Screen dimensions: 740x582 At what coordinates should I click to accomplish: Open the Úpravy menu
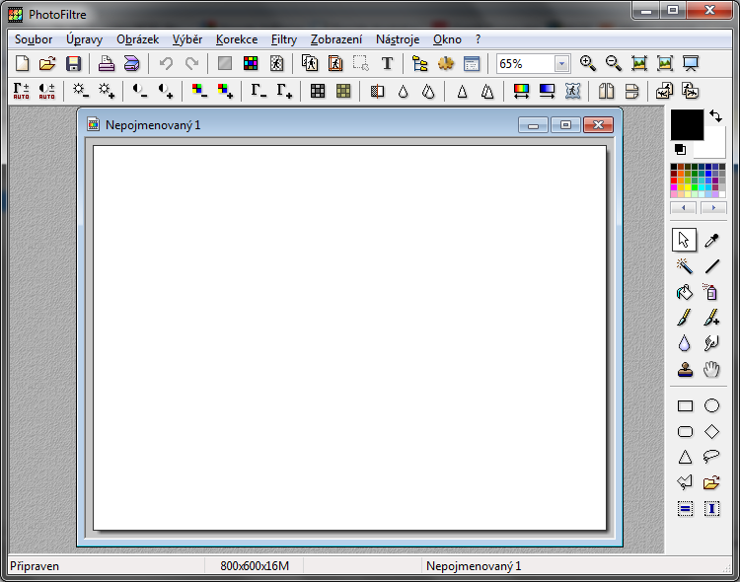pyautogui.click(x=85, y=39)
